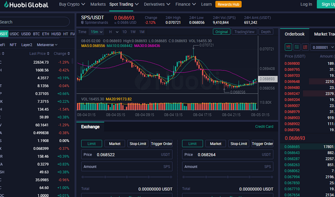Screen dimensions: 335x197
Task: Open the 0.000001 price precision dropdown
Action: [x=322, y=47]
